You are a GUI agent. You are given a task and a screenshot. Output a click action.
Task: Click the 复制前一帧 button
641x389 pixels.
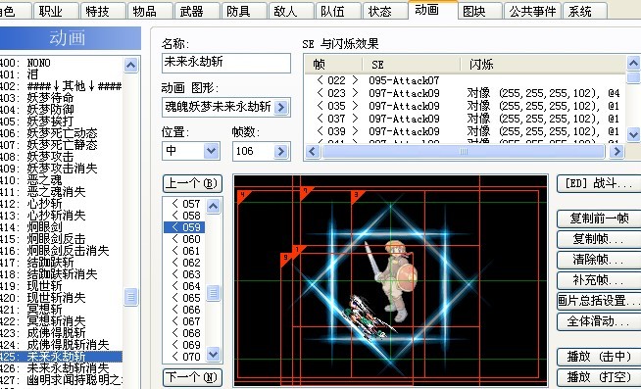[x=600, y=219]
